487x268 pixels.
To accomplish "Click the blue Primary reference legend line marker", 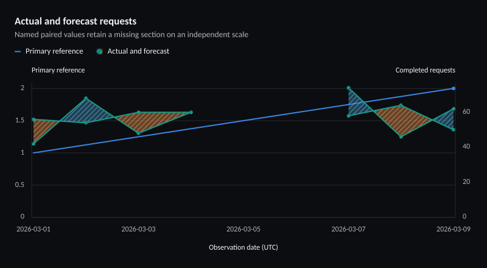I will [18, 52].
